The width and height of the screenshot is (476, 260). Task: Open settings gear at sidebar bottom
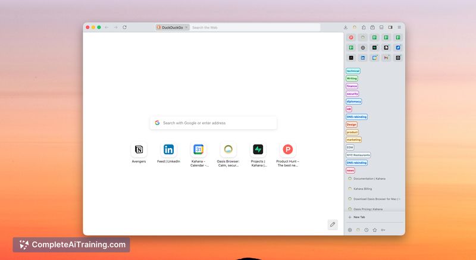click(350, 230)
